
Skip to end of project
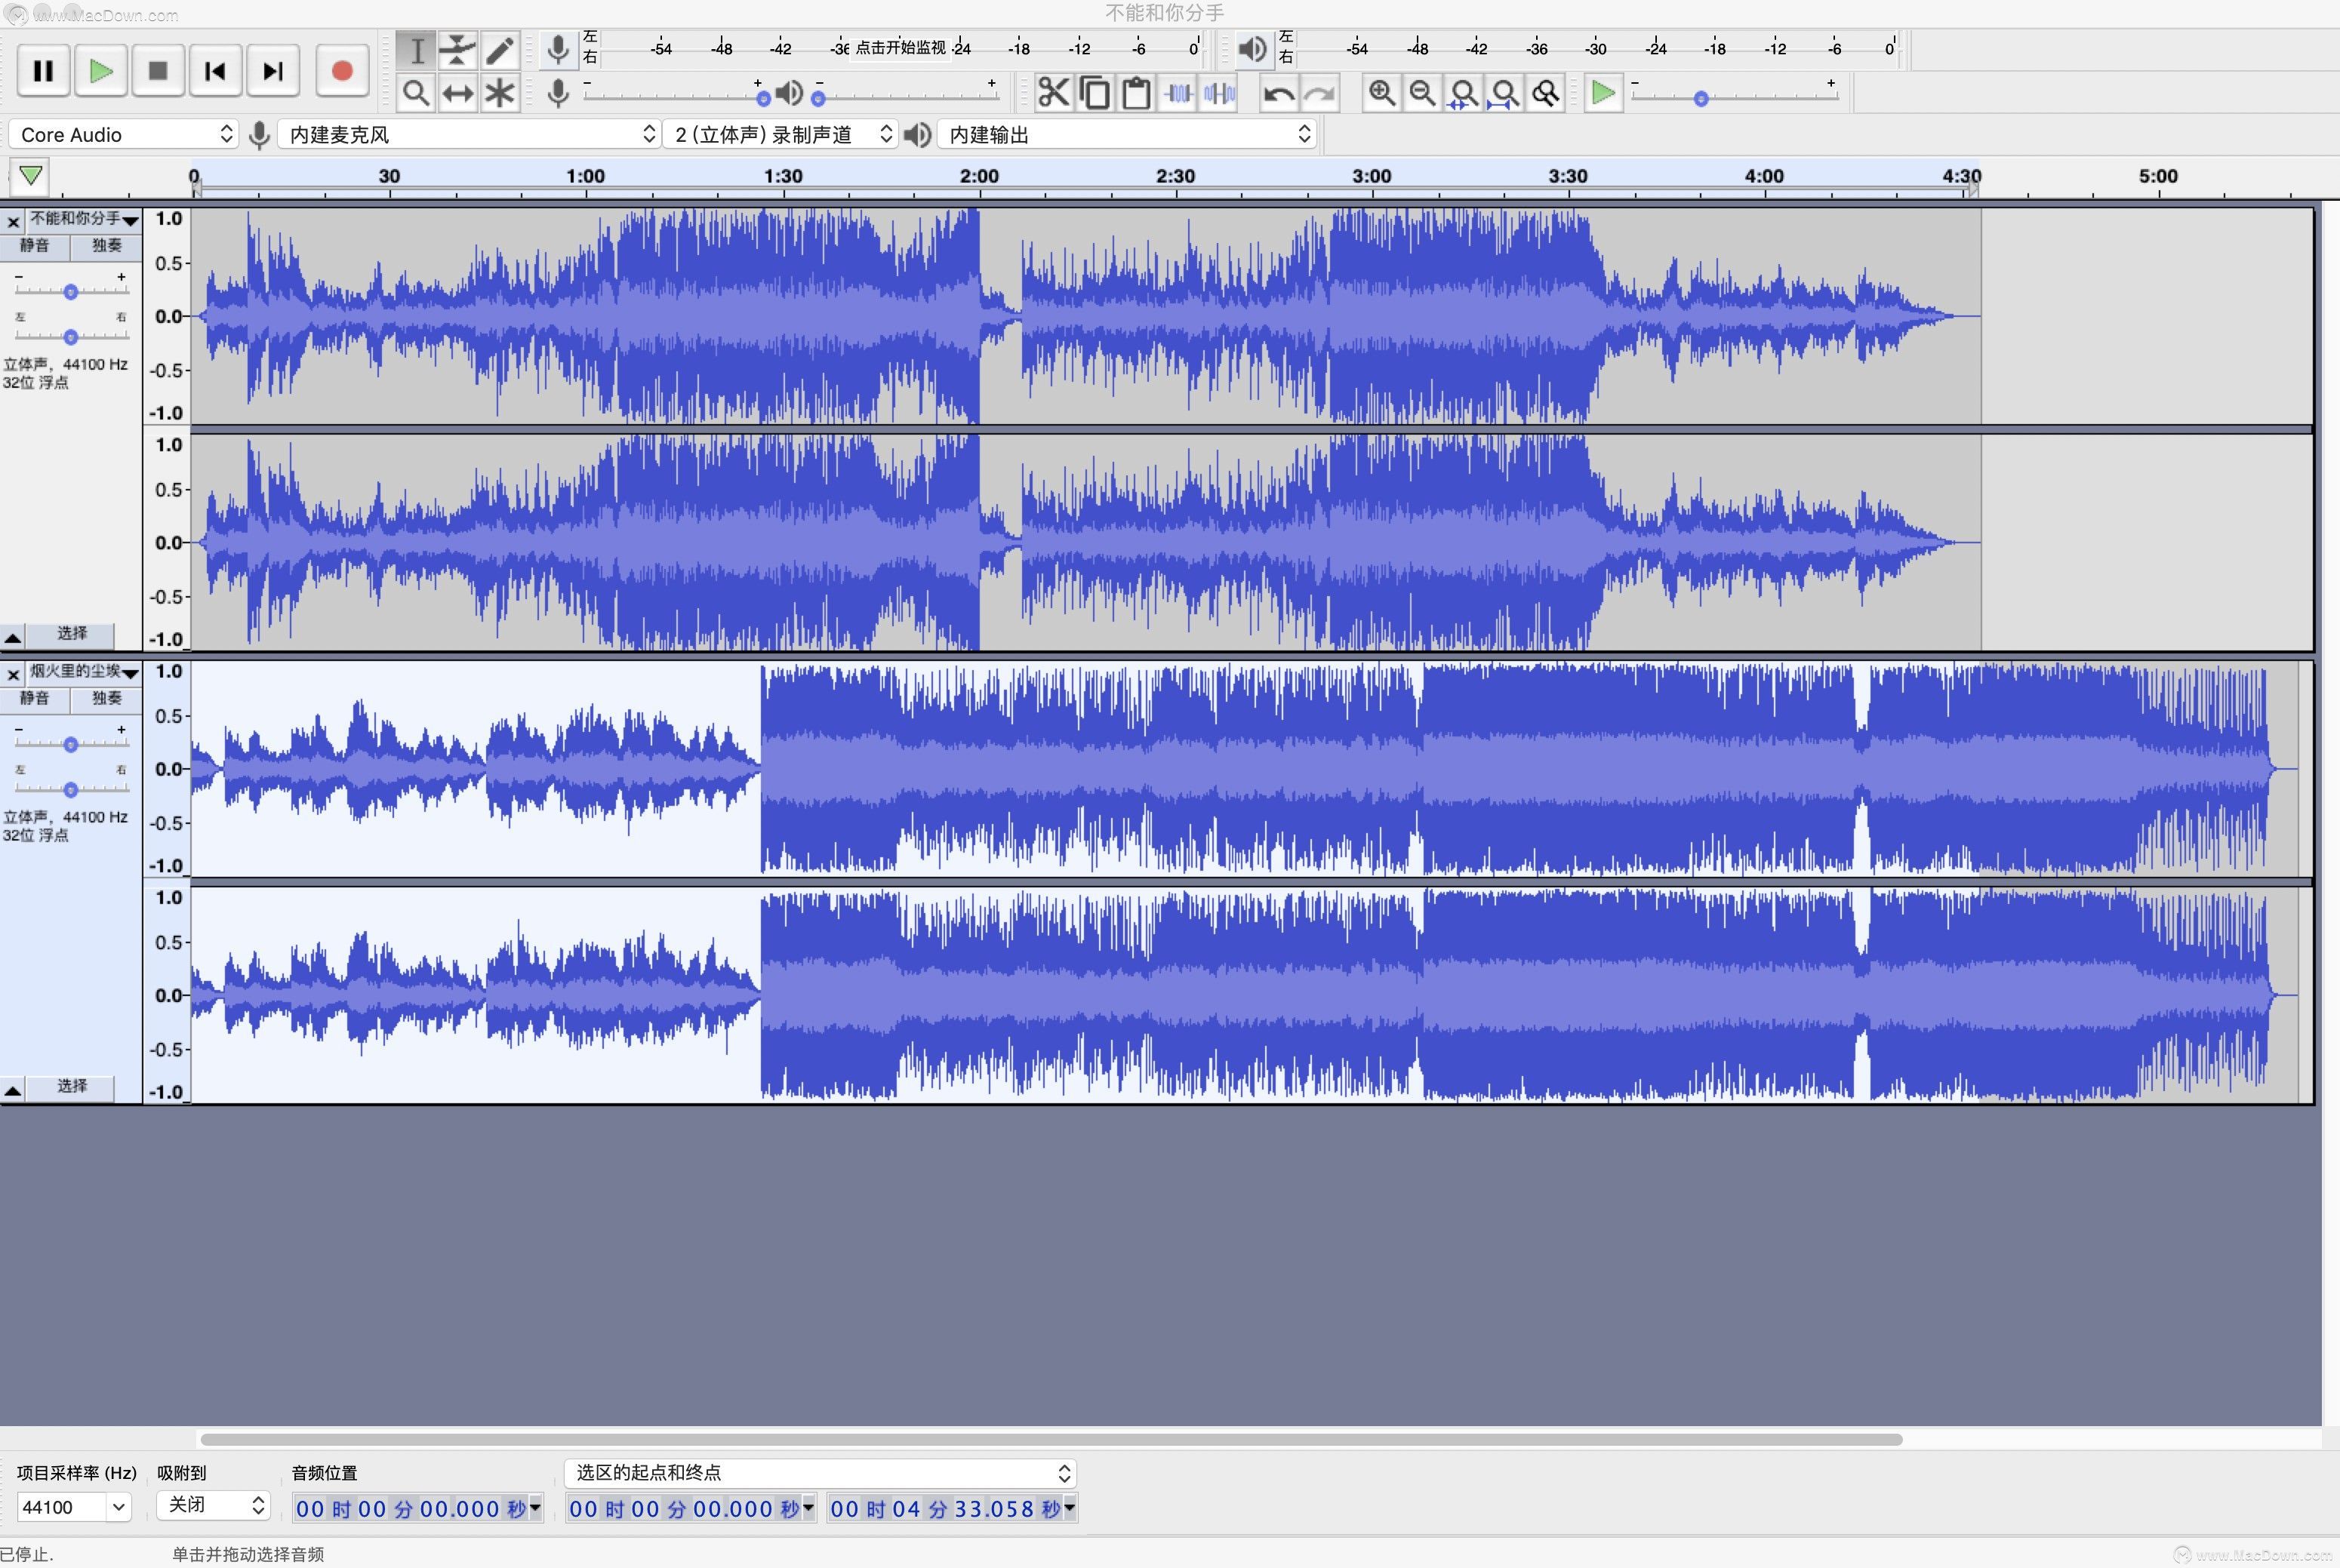pyautogui.click(x=273, y=71)
